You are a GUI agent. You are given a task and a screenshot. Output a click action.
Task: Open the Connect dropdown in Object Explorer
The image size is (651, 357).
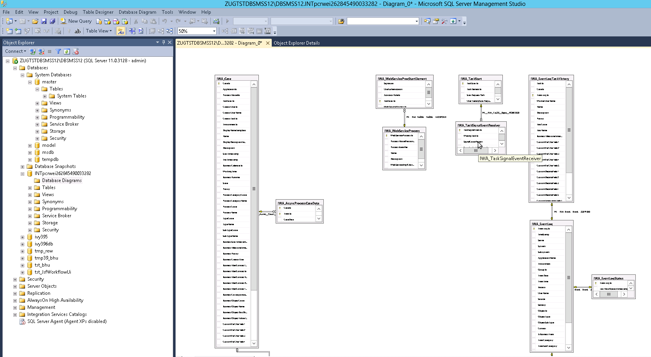point(15,51)
